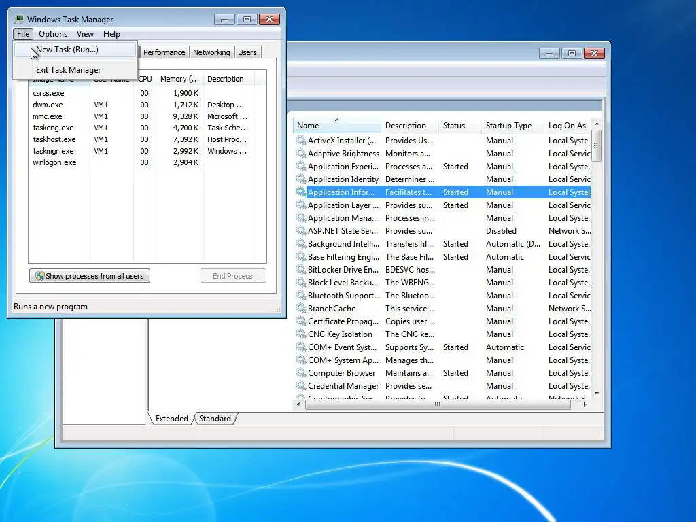Image resolution: width=696 pixels, height=522 pixels.
Task: Click the Application Layer service gear icon
Action: 301,205
